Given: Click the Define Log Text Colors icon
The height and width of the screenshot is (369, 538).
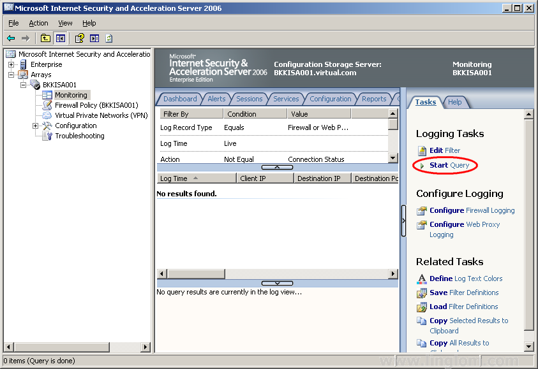Looking at the screenshot, I should (422, 279).
